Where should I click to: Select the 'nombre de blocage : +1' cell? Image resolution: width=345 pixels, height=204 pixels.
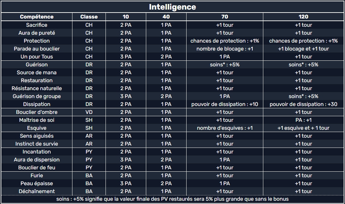point(225,49)
